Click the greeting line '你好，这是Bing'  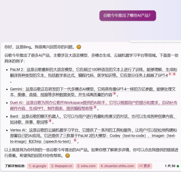coord(39,47)
